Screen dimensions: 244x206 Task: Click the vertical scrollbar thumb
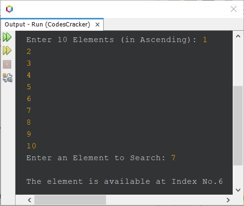coord(238,126)
